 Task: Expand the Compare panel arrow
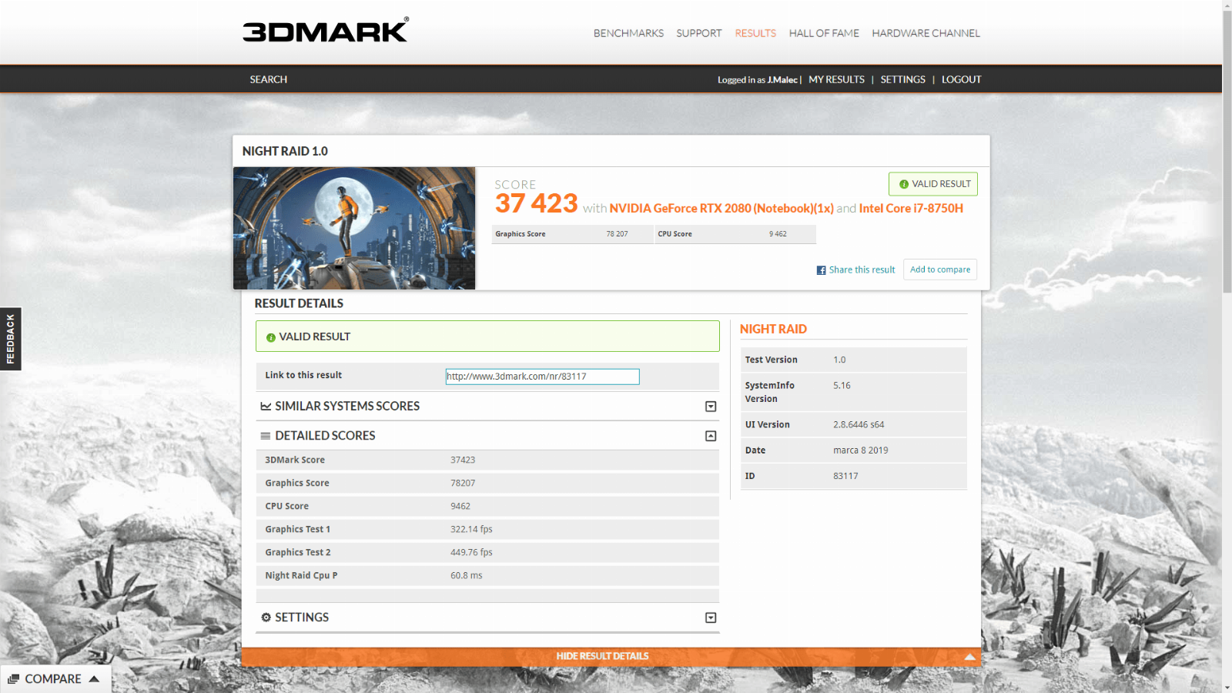[94, 679]
